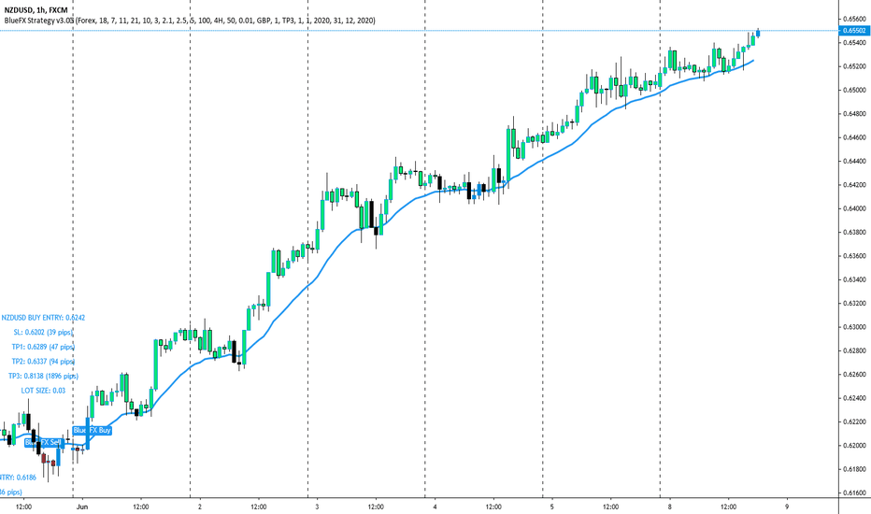The image size is (871, 514).
Task: Click the 0.62000 price axis label
Action: tap(854, 446)
